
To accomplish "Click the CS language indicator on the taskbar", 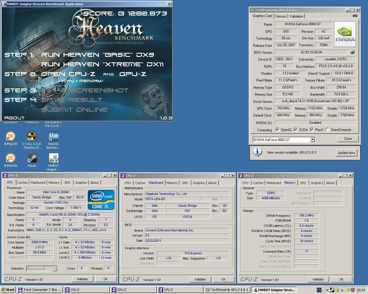I will (319, 290).
